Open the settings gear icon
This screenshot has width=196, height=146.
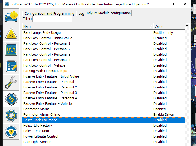pos(11,115)
